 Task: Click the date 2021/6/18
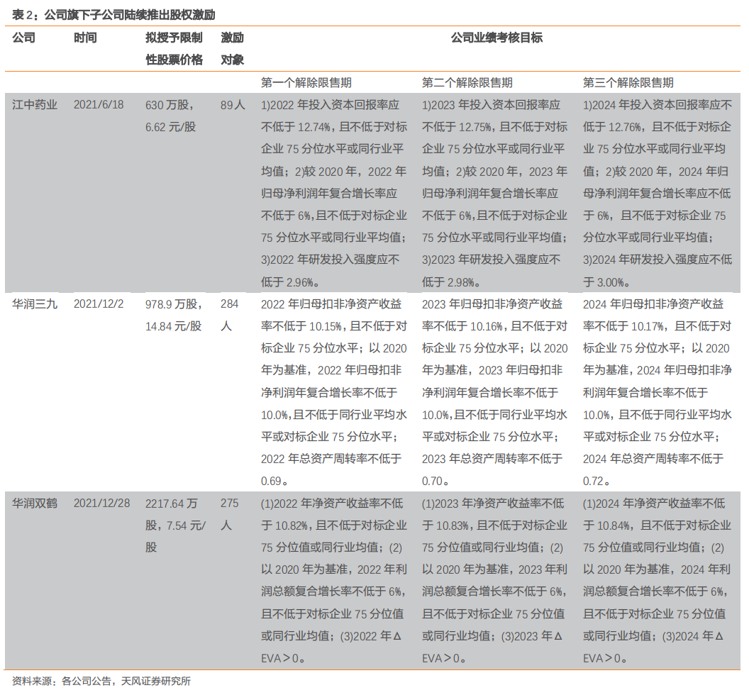pyautogui.click(x=99, y=105)
